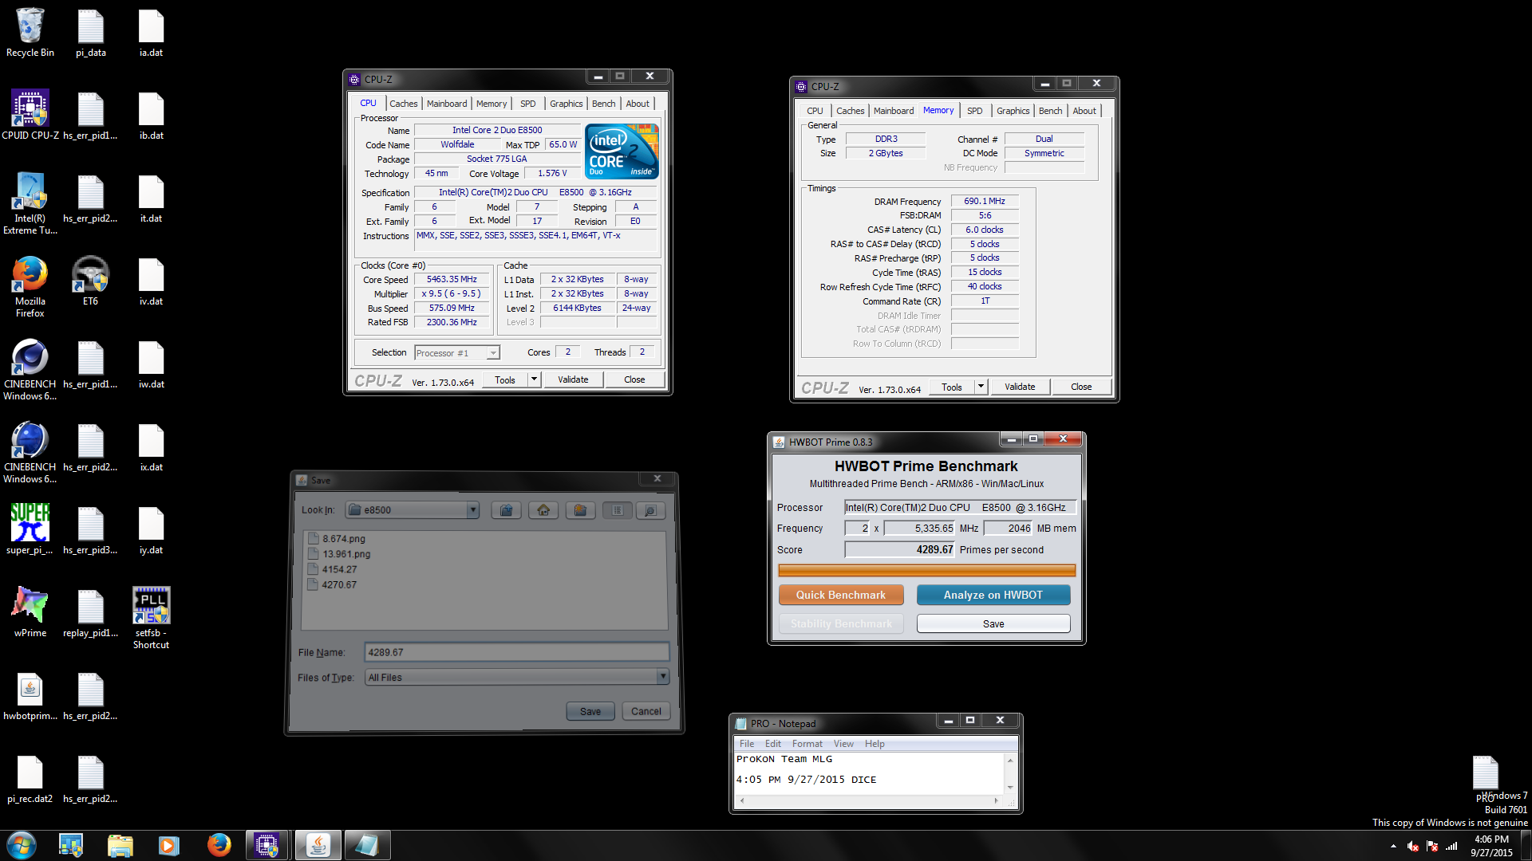This screenshot has width=1532, height=861.
Task: Open the wPrime desktop shortcut
Action: (x=30, y=612)
